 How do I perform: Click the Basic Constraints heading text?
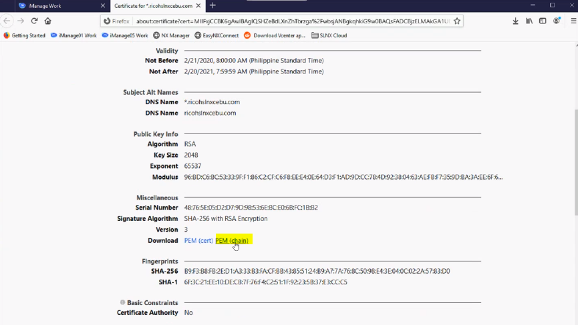click(152, 303)
